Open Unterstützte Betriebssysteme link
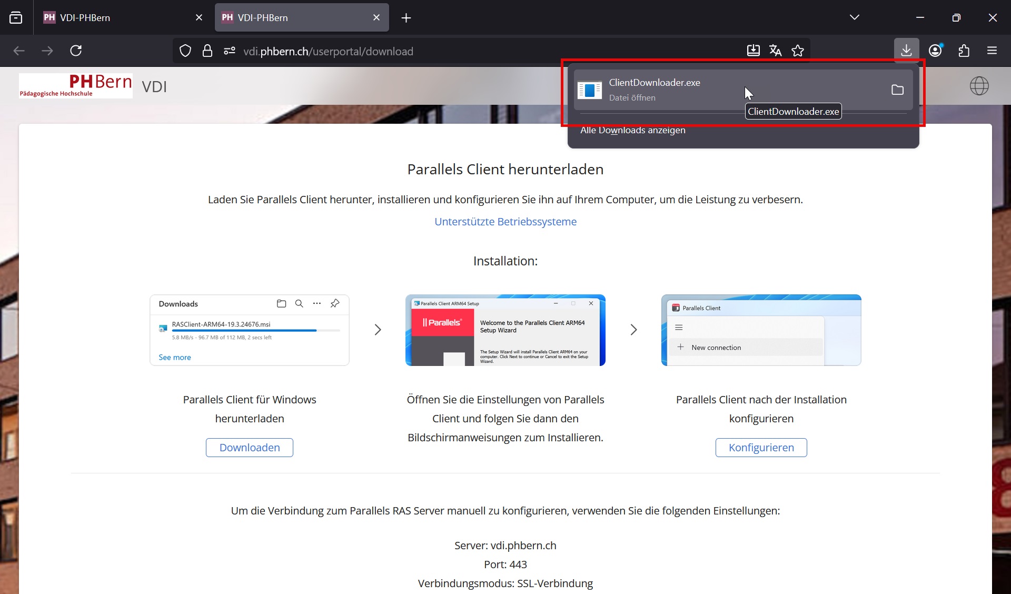This screenshot has height=594, width=1011. [x=505, y=222]
